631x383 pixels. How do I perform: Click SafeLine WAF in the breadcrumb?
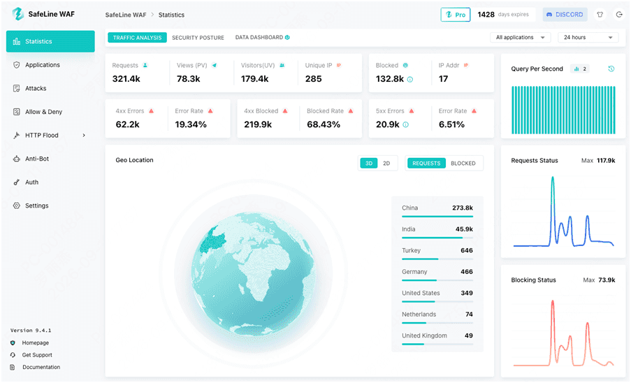[x=126, y=15]
